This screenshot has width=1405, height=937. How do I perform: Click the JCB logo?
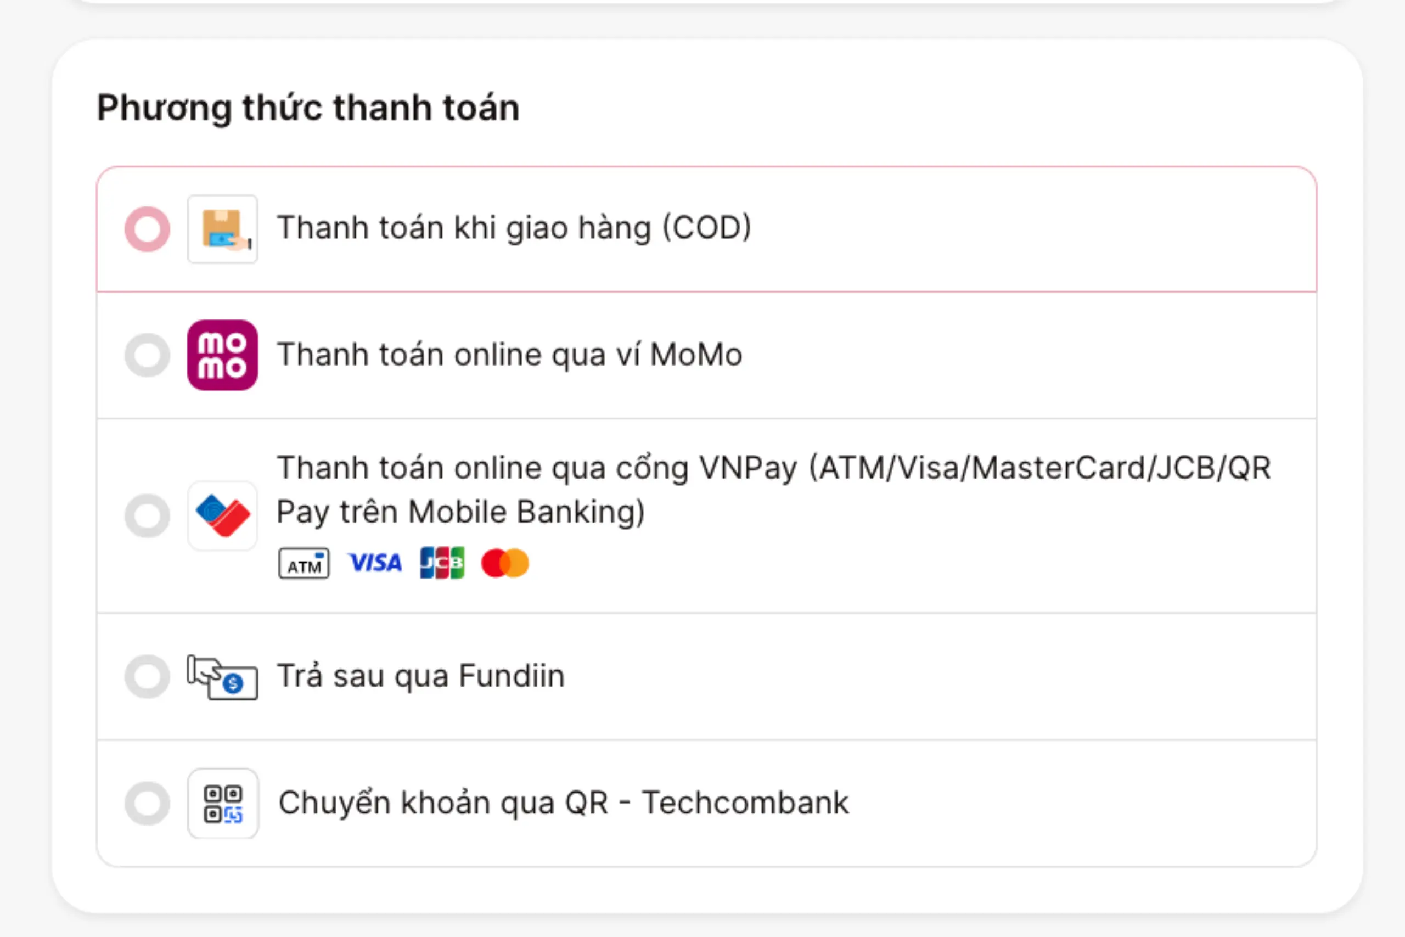tap(442, 563)
